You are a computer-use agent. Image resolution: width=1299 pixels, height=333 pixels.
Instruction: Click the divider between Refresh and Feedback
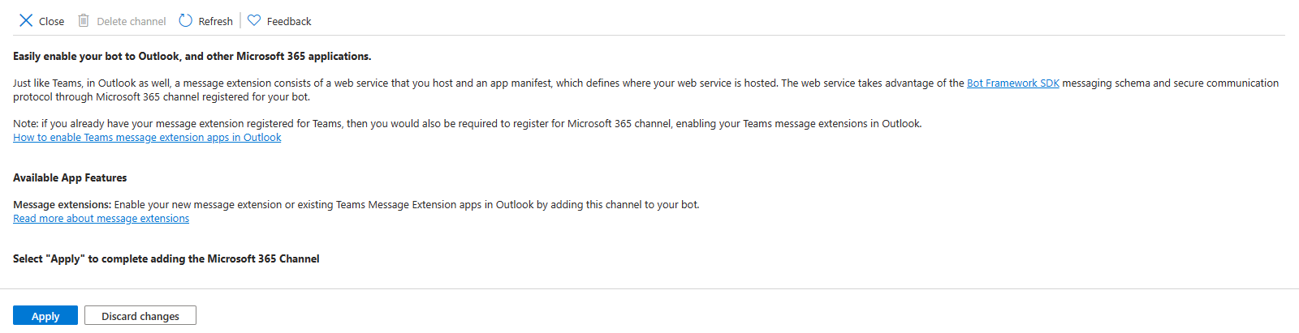[240, 21]
